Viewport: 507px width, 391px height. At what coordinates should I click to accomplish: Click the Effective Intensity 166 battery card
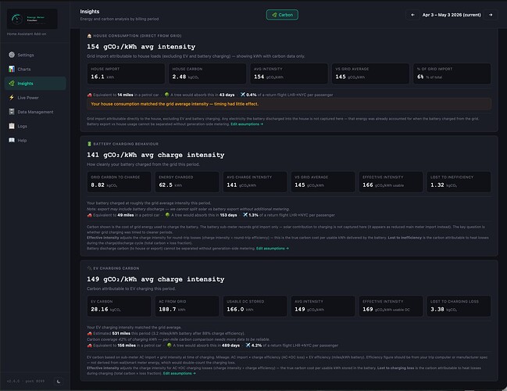(391, 181)
